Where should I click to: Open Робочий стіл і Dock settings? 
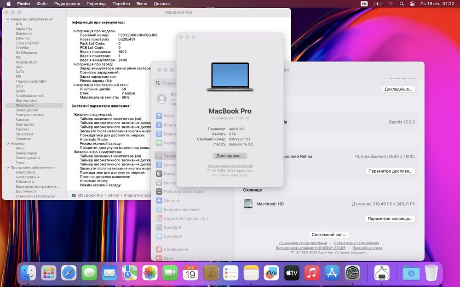(x=179, y=191)
